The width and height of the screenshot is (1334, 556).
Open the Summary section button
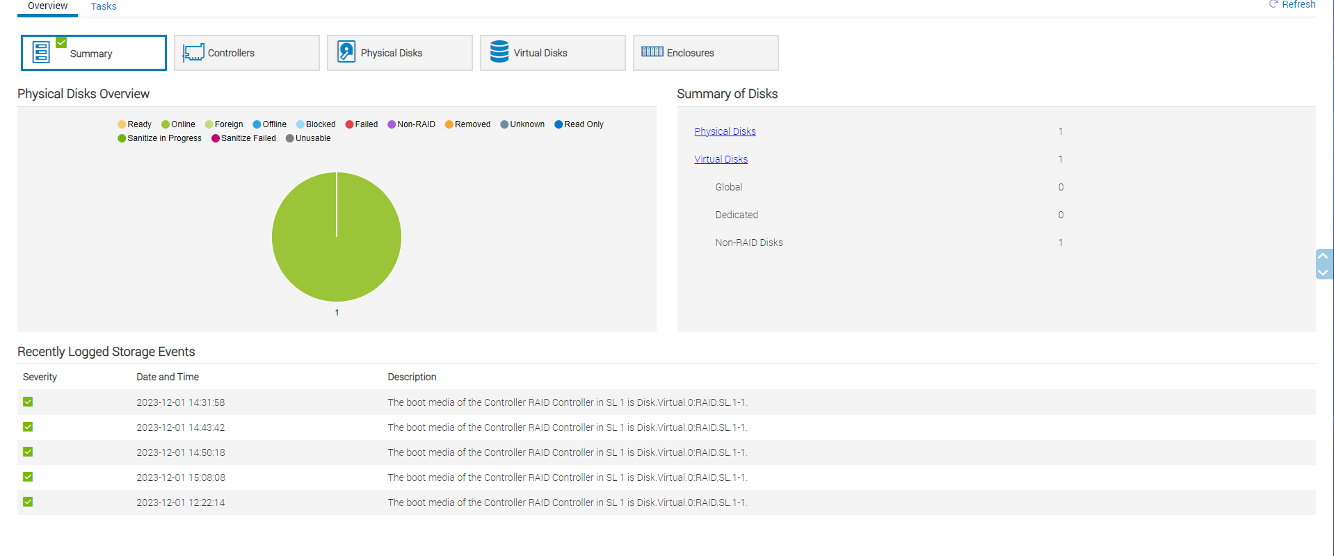pyautogui.click(x=93, y=53)
